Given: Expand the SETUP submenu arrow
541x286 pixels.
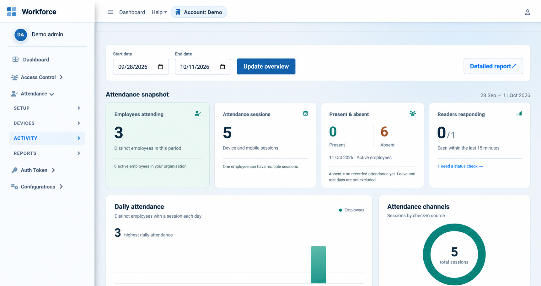Looking at the screenshot, I should (79, 108).
